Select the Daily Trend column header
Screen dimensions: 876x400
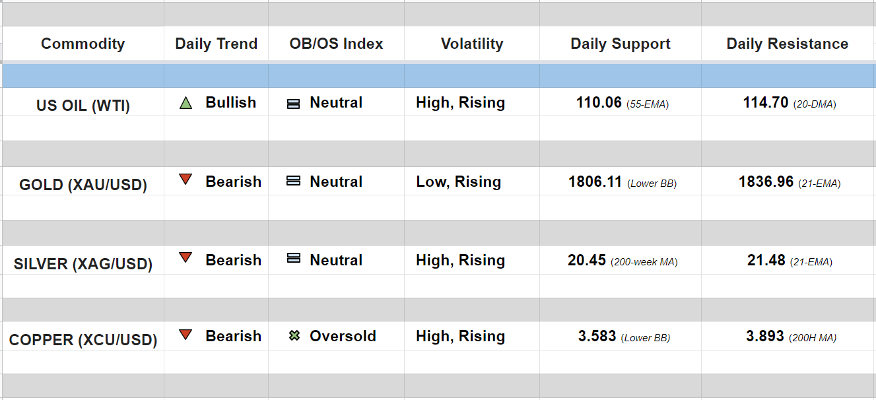click(216, 44)
